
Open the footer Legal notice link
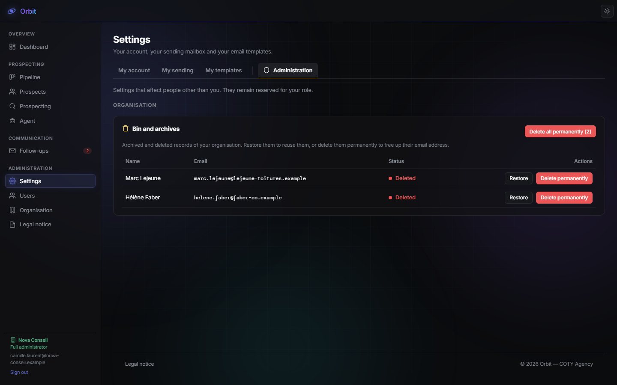[139, 364]
